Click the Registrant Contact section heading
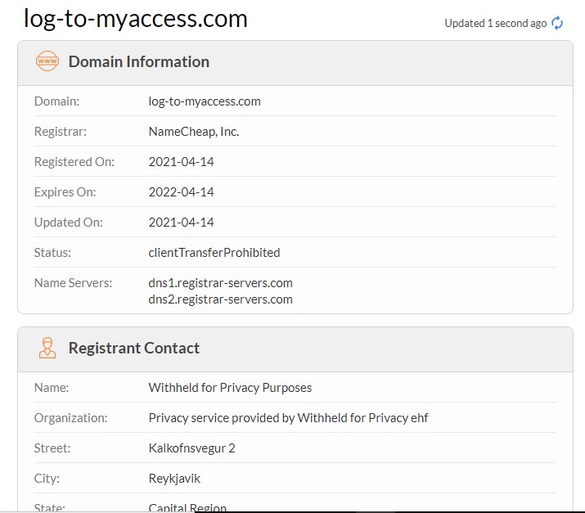 click(x=133, y=348)
